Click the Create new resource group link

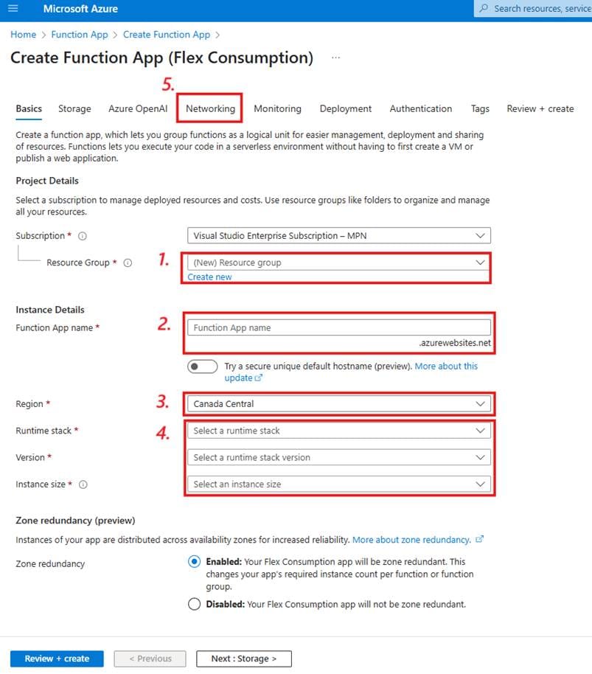pos(209,277)
